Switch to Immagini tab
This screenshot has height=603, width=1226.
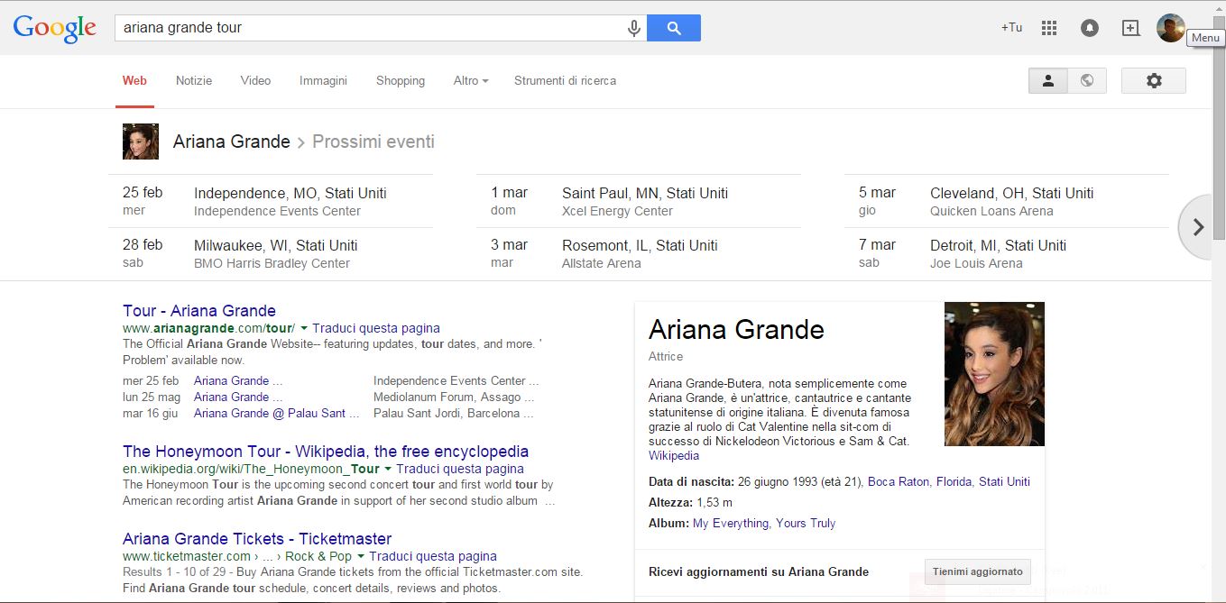pyautogui.click(x=323, y=80)
